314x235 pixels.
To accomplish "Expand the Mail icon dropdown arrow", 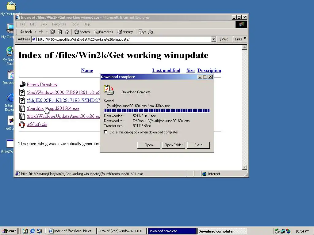I will pos(145,32).
